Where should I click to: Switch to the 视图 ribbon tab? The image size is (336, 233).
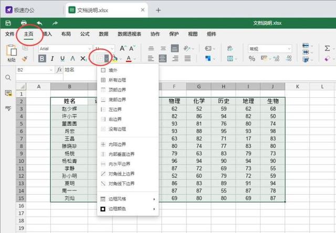193,34
